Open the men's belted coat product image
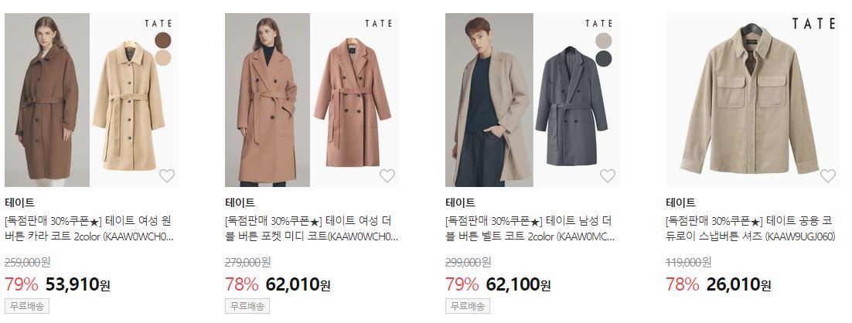 click(532, 100)
